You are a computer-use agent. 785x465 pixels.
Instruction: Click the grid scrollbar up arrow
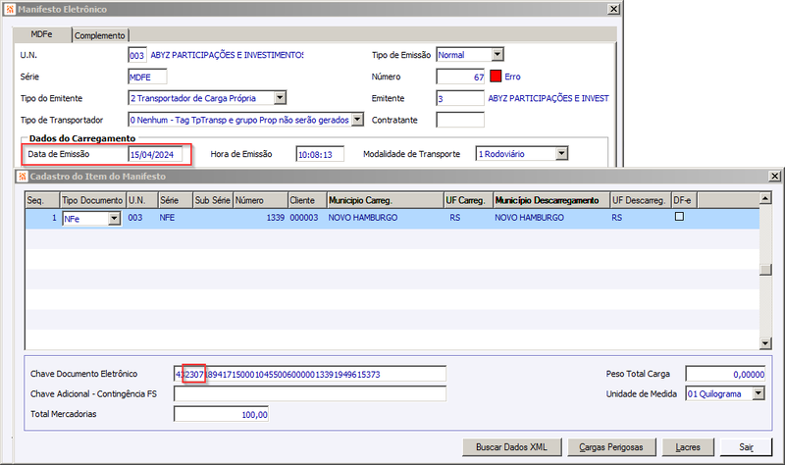pyautogui.click(x=765, y=199)
